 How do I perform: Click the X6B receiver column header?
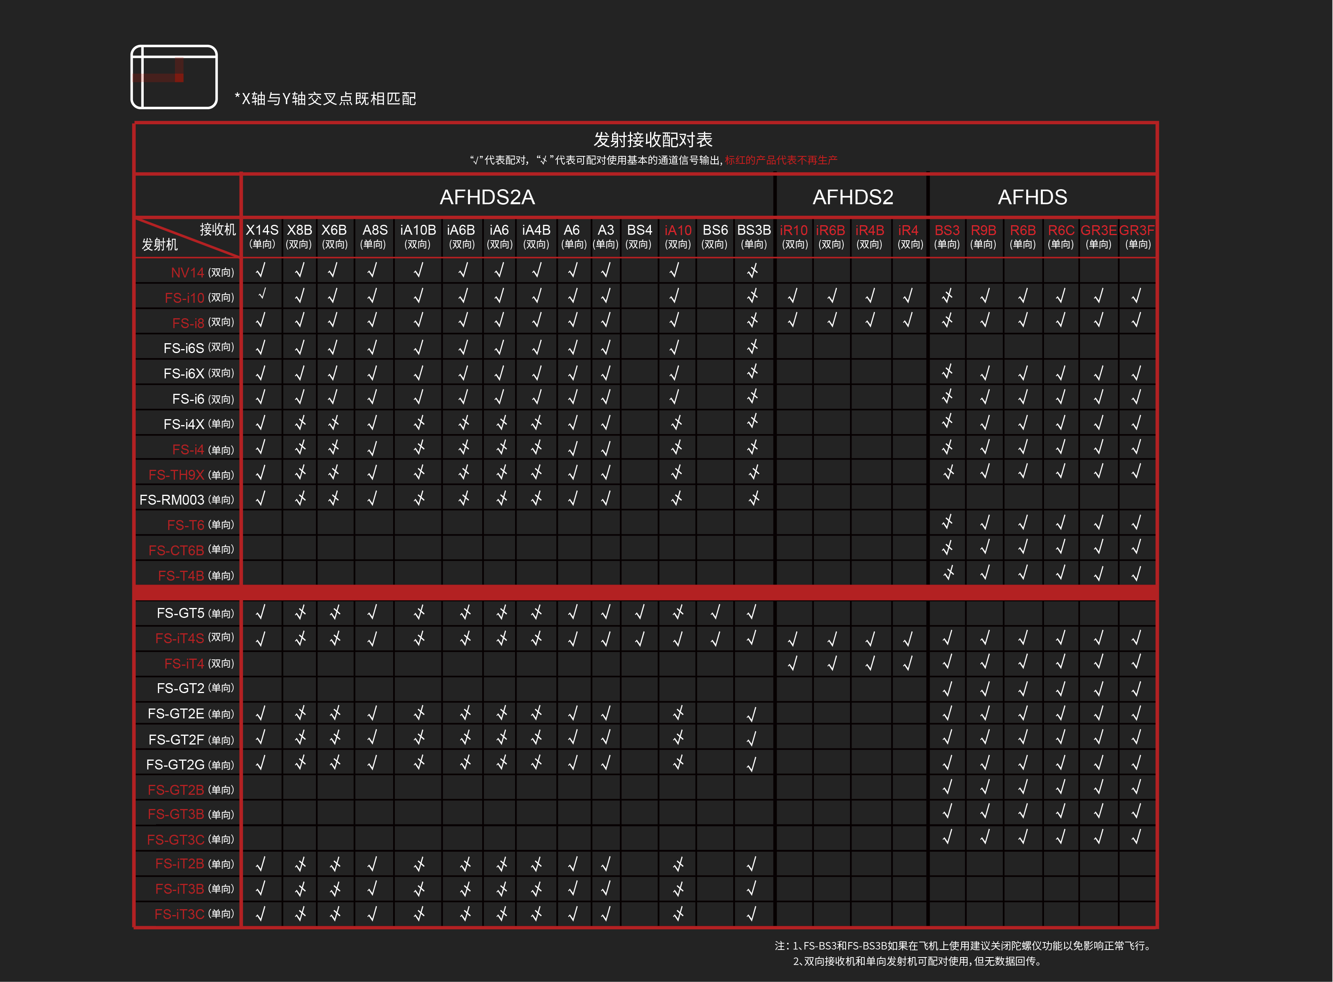334,236
